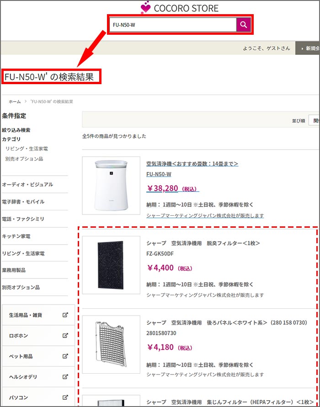Click the magnifier search button
Viewport: 320px width, 407px height.
click(x=243, y=25)
